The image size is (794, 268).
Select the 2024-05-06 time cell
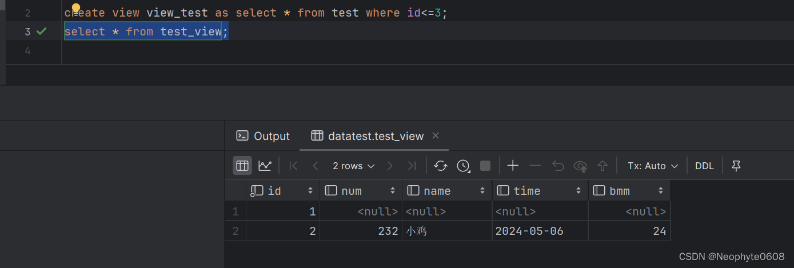[x=540, y=231]
